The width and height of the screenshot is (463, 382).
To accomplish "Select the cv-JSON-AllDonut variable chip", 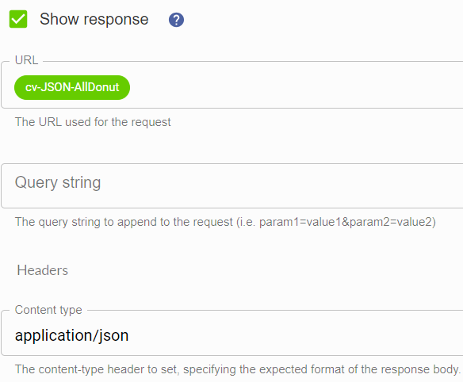I will (72, 87).
